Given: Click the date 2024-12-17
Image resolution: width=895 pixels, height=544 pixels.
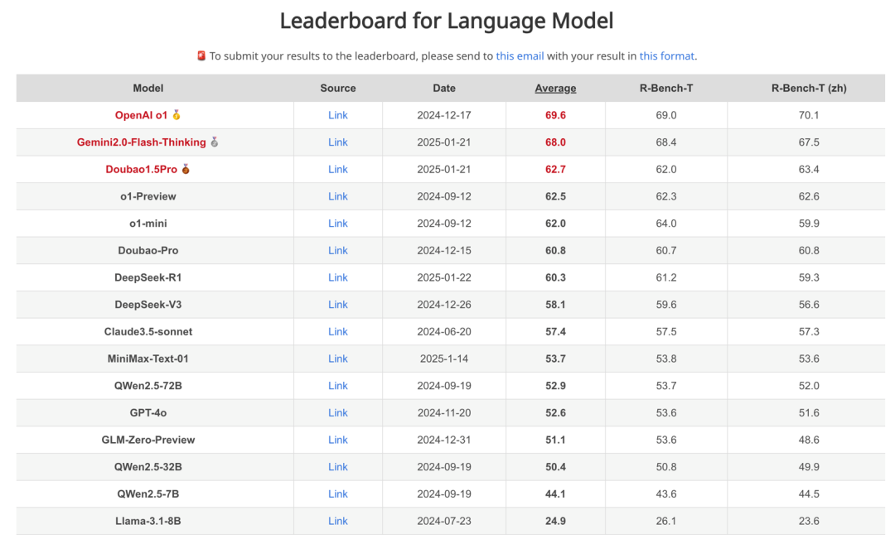Looking at the screenshot, I should (x=444, y=115).
